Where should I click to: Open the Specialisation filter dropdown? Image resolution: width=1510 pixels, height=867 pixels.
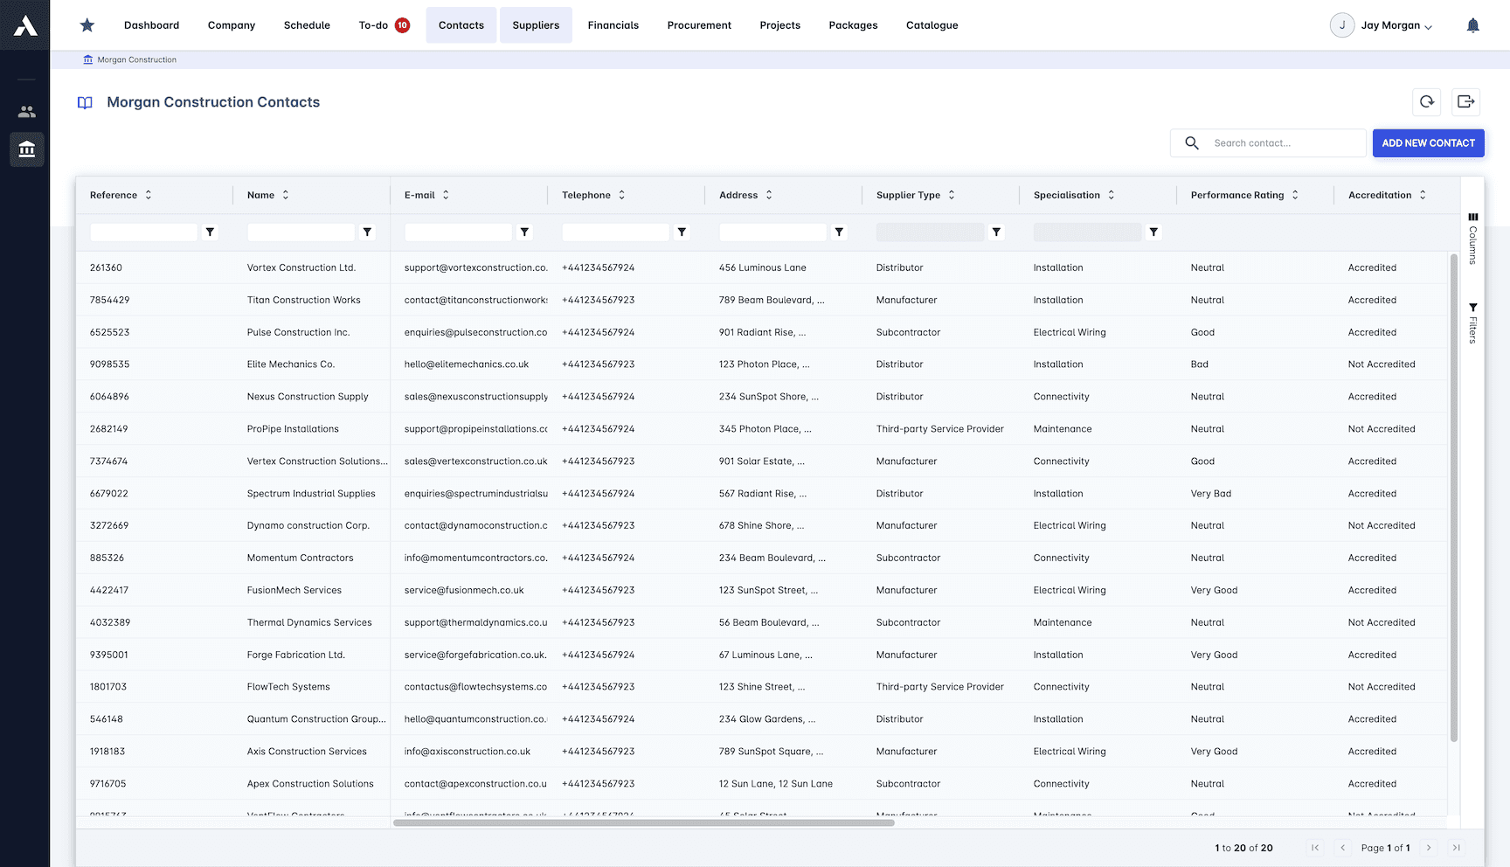(1087, 232)
